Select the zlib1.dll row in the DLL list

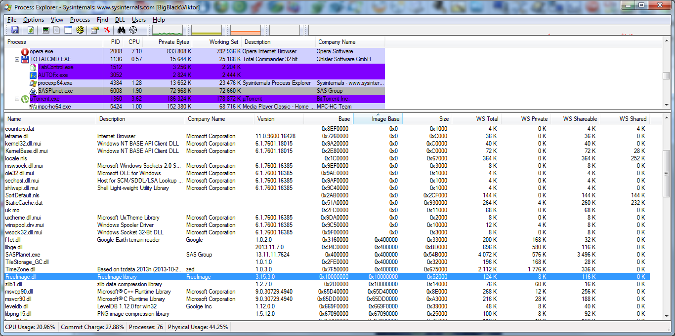(x=14, y=284)
